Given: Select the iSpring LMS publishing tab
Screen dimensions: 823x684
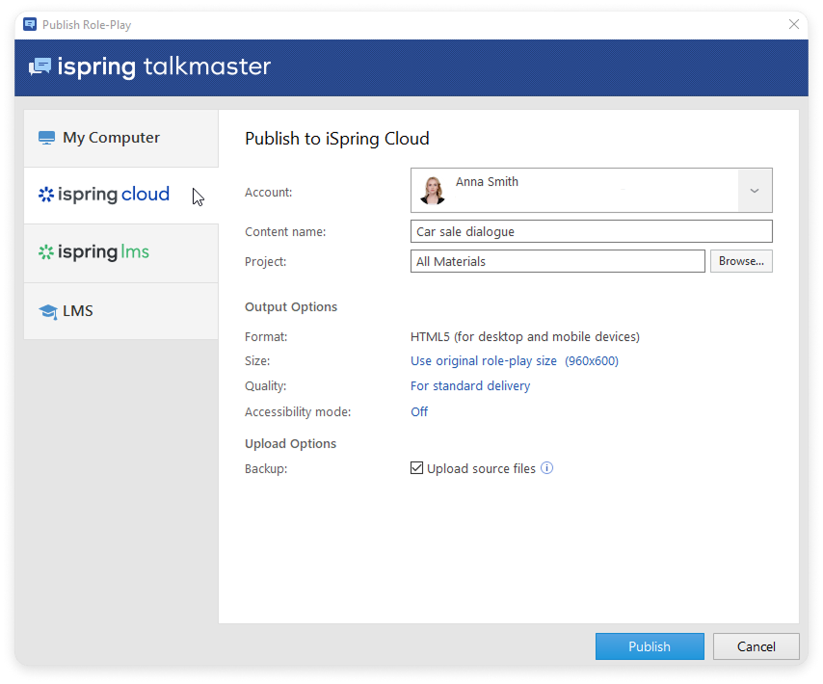Looking at the screenshot, I should click(121, 252).
